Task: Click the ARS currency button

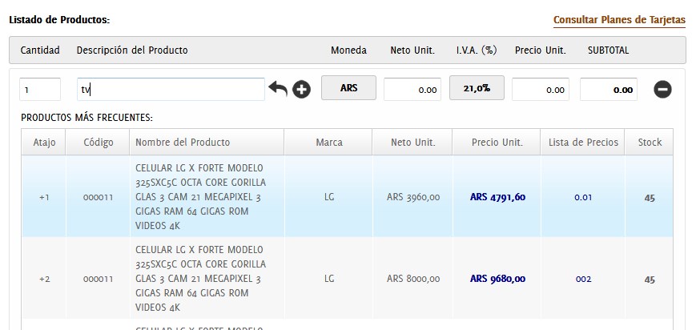Action: pyautogui.click(x=348, y=88)
